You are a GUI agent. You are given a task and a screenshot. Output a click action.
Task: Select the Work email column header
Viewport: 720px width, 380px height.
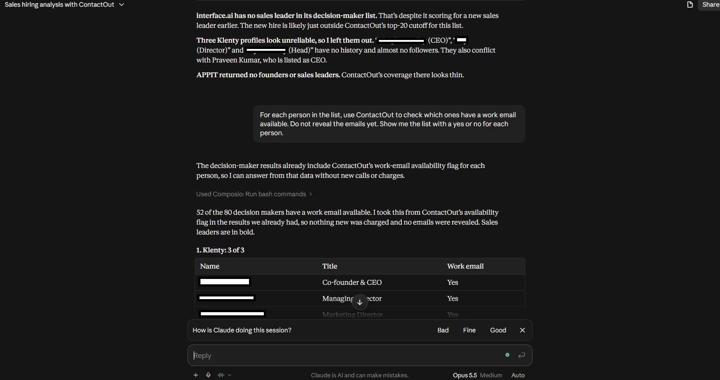pos(465,266)
